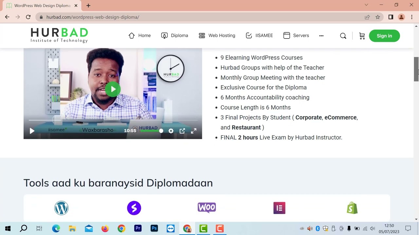
Task: Click the text "Corporate" in projects list
Action: [x=309, y=117]
